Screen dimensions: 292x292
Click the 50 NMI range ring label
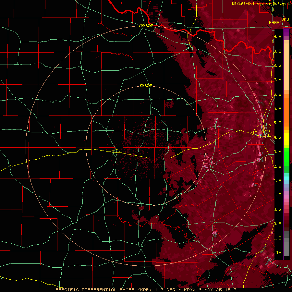click(146, 86)
